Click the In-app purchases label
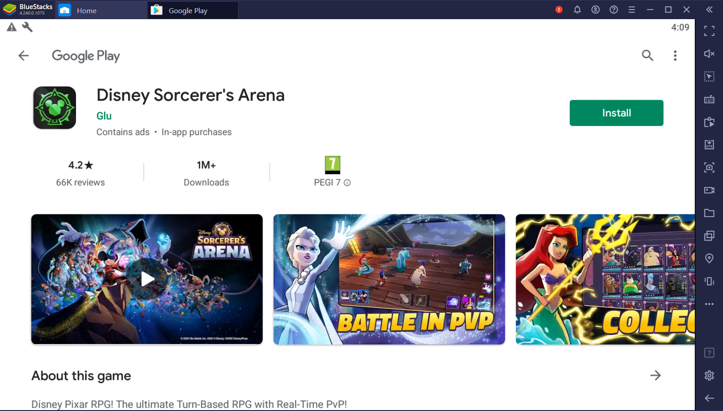The height and width of the screenshot is (411, 723). [197, 132]
